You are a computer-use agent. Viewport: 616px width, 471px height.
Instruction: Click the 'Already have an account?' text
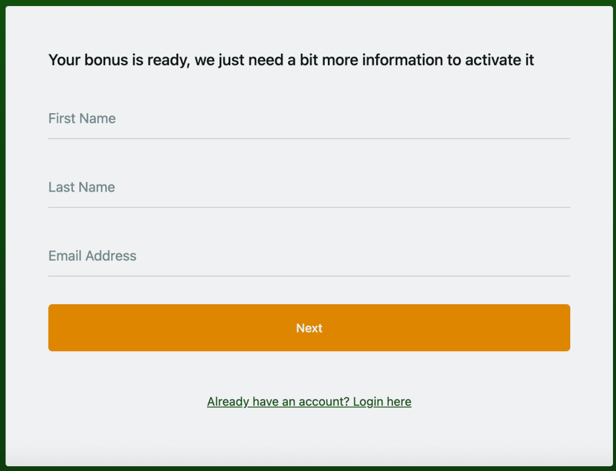[x=278, y=402]
